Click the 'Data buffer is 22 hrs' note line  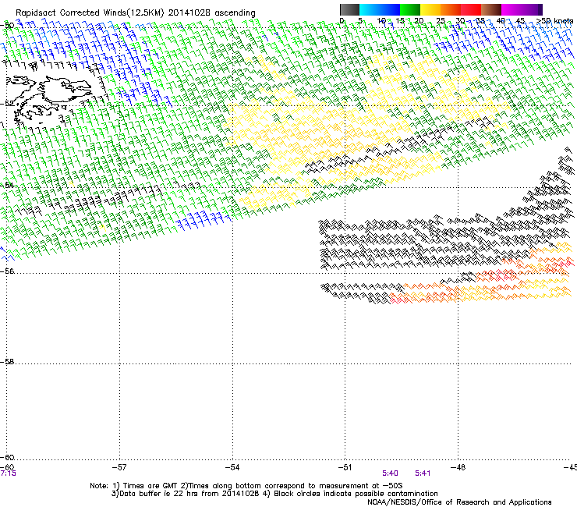pos(274,494)
